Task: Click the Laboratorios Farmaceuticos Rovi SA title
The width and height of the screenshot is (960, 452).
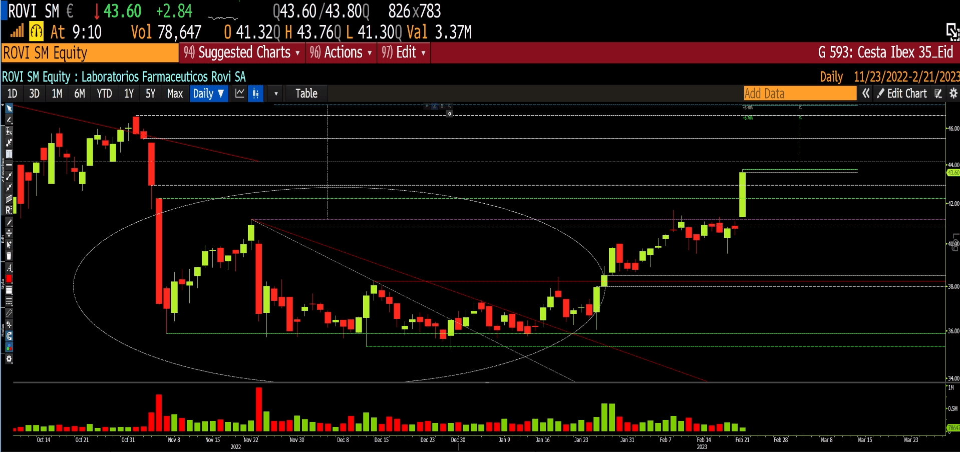Action: point(164,77)
